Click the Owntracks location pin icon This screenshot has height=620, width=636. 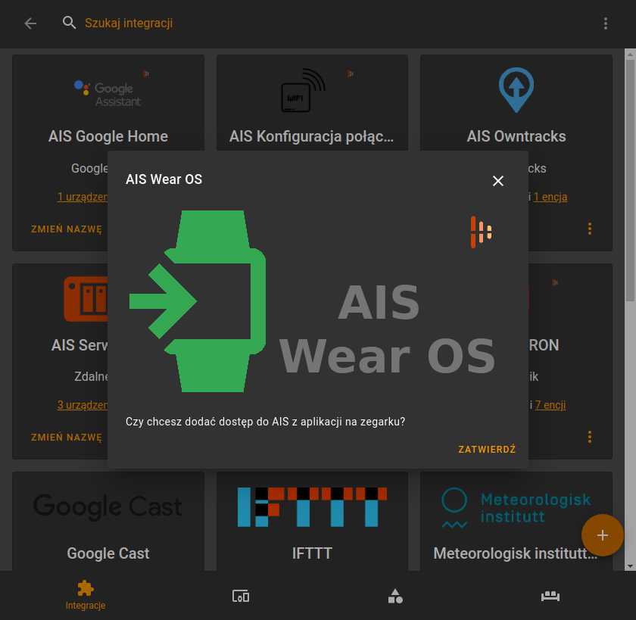point(516,89)
